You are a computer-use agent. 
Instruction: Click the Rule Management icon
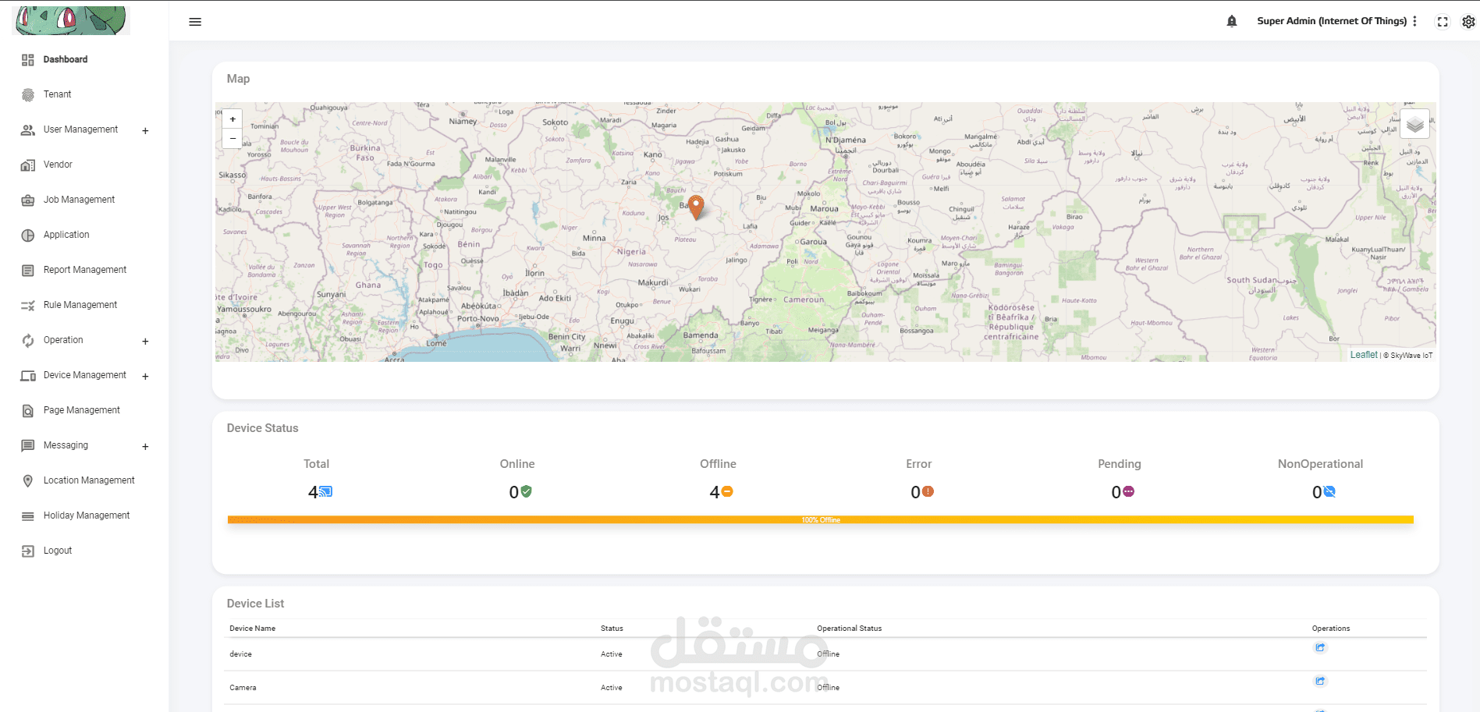coord(28,306)
